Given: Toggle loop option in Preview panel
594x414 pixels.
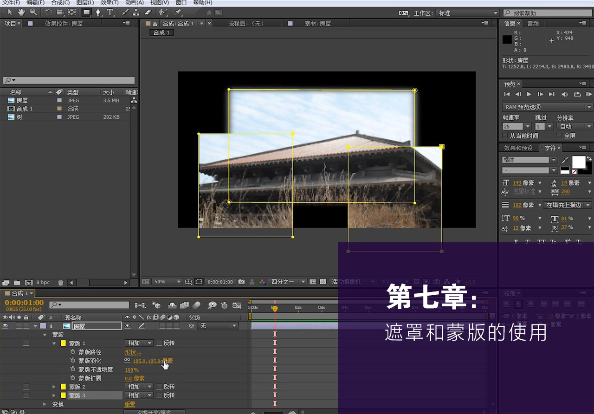Looking at the screenshot, I should (577, 94).
